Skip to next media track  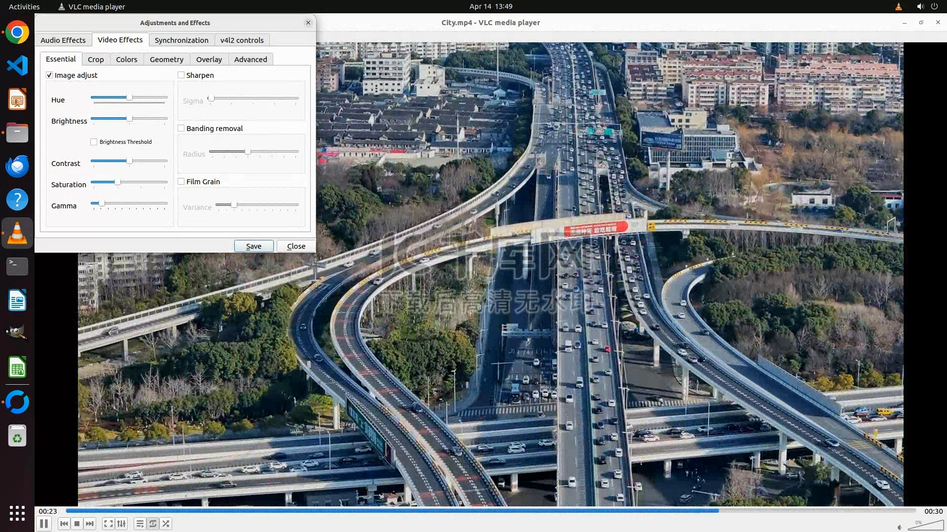[x=90, y=524]
